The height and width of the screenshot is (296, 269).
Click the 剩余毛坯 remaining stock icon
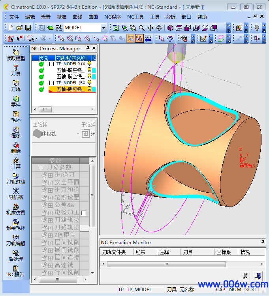click(16, 225)
